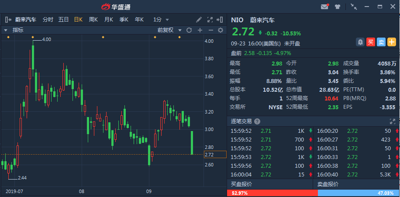
Task: Click the last diamond event marker
Action: 179,37
